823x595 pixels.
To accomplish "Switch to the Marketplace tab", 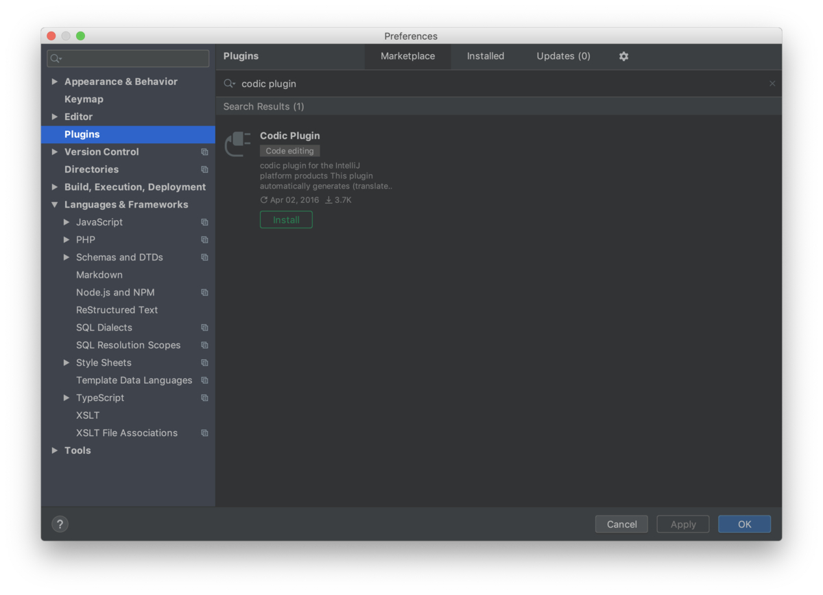I will click(407, 56).
